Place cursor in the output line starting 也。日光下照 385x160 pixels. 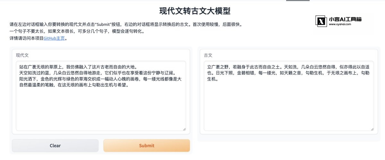pyautogui.click(x=287, y=73)
